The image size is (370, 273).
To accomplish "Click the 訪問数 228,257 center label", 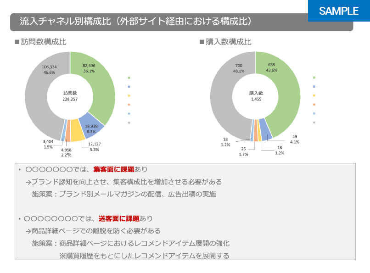I will click(x=70, y=96).
